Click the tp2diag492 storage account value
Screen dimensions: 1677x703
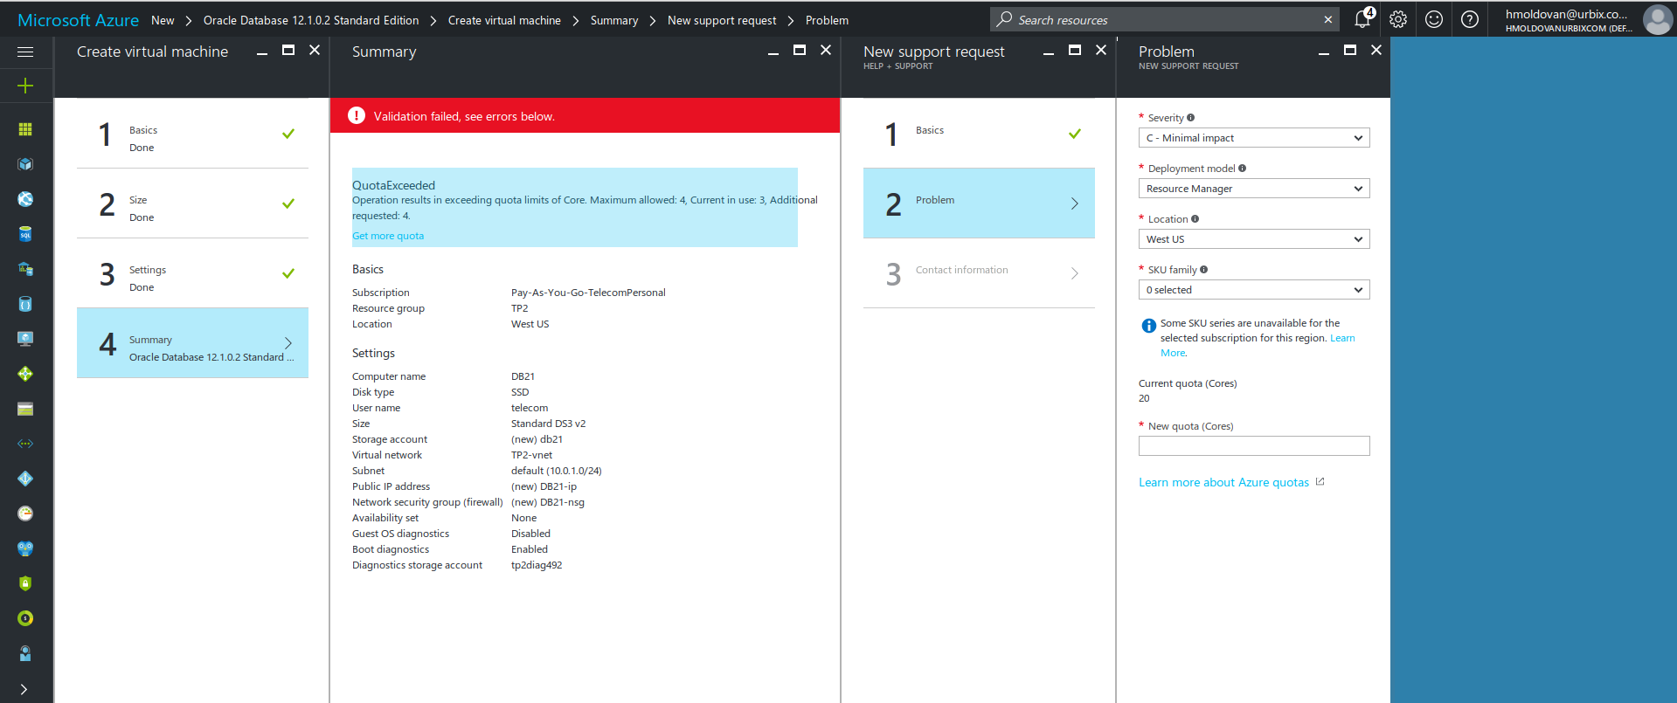click(x=537, y=565)
